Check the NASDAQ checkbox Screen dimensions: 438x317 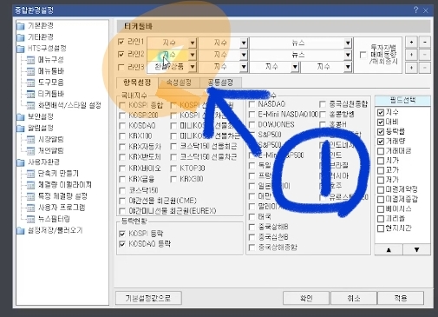point(252,104)
